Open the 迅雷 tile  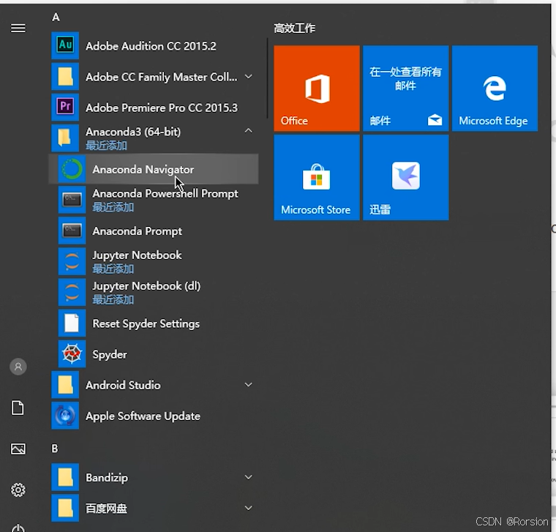click(405, 177)
